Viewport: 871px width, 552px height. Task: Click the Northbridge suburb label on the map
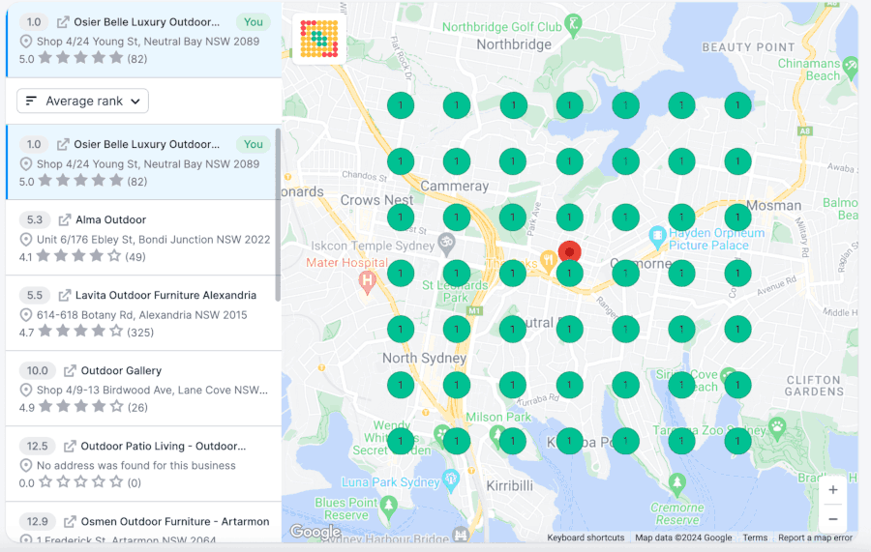click(514, 44)
